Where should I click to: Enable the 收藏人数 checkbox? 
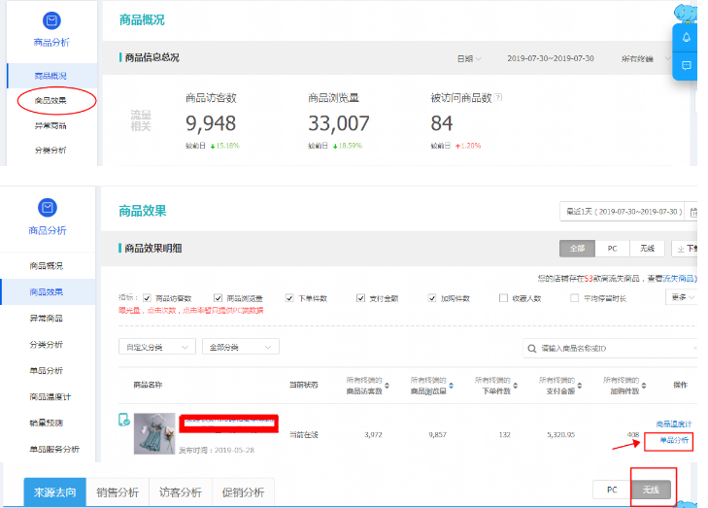click(x=502, y=298)
